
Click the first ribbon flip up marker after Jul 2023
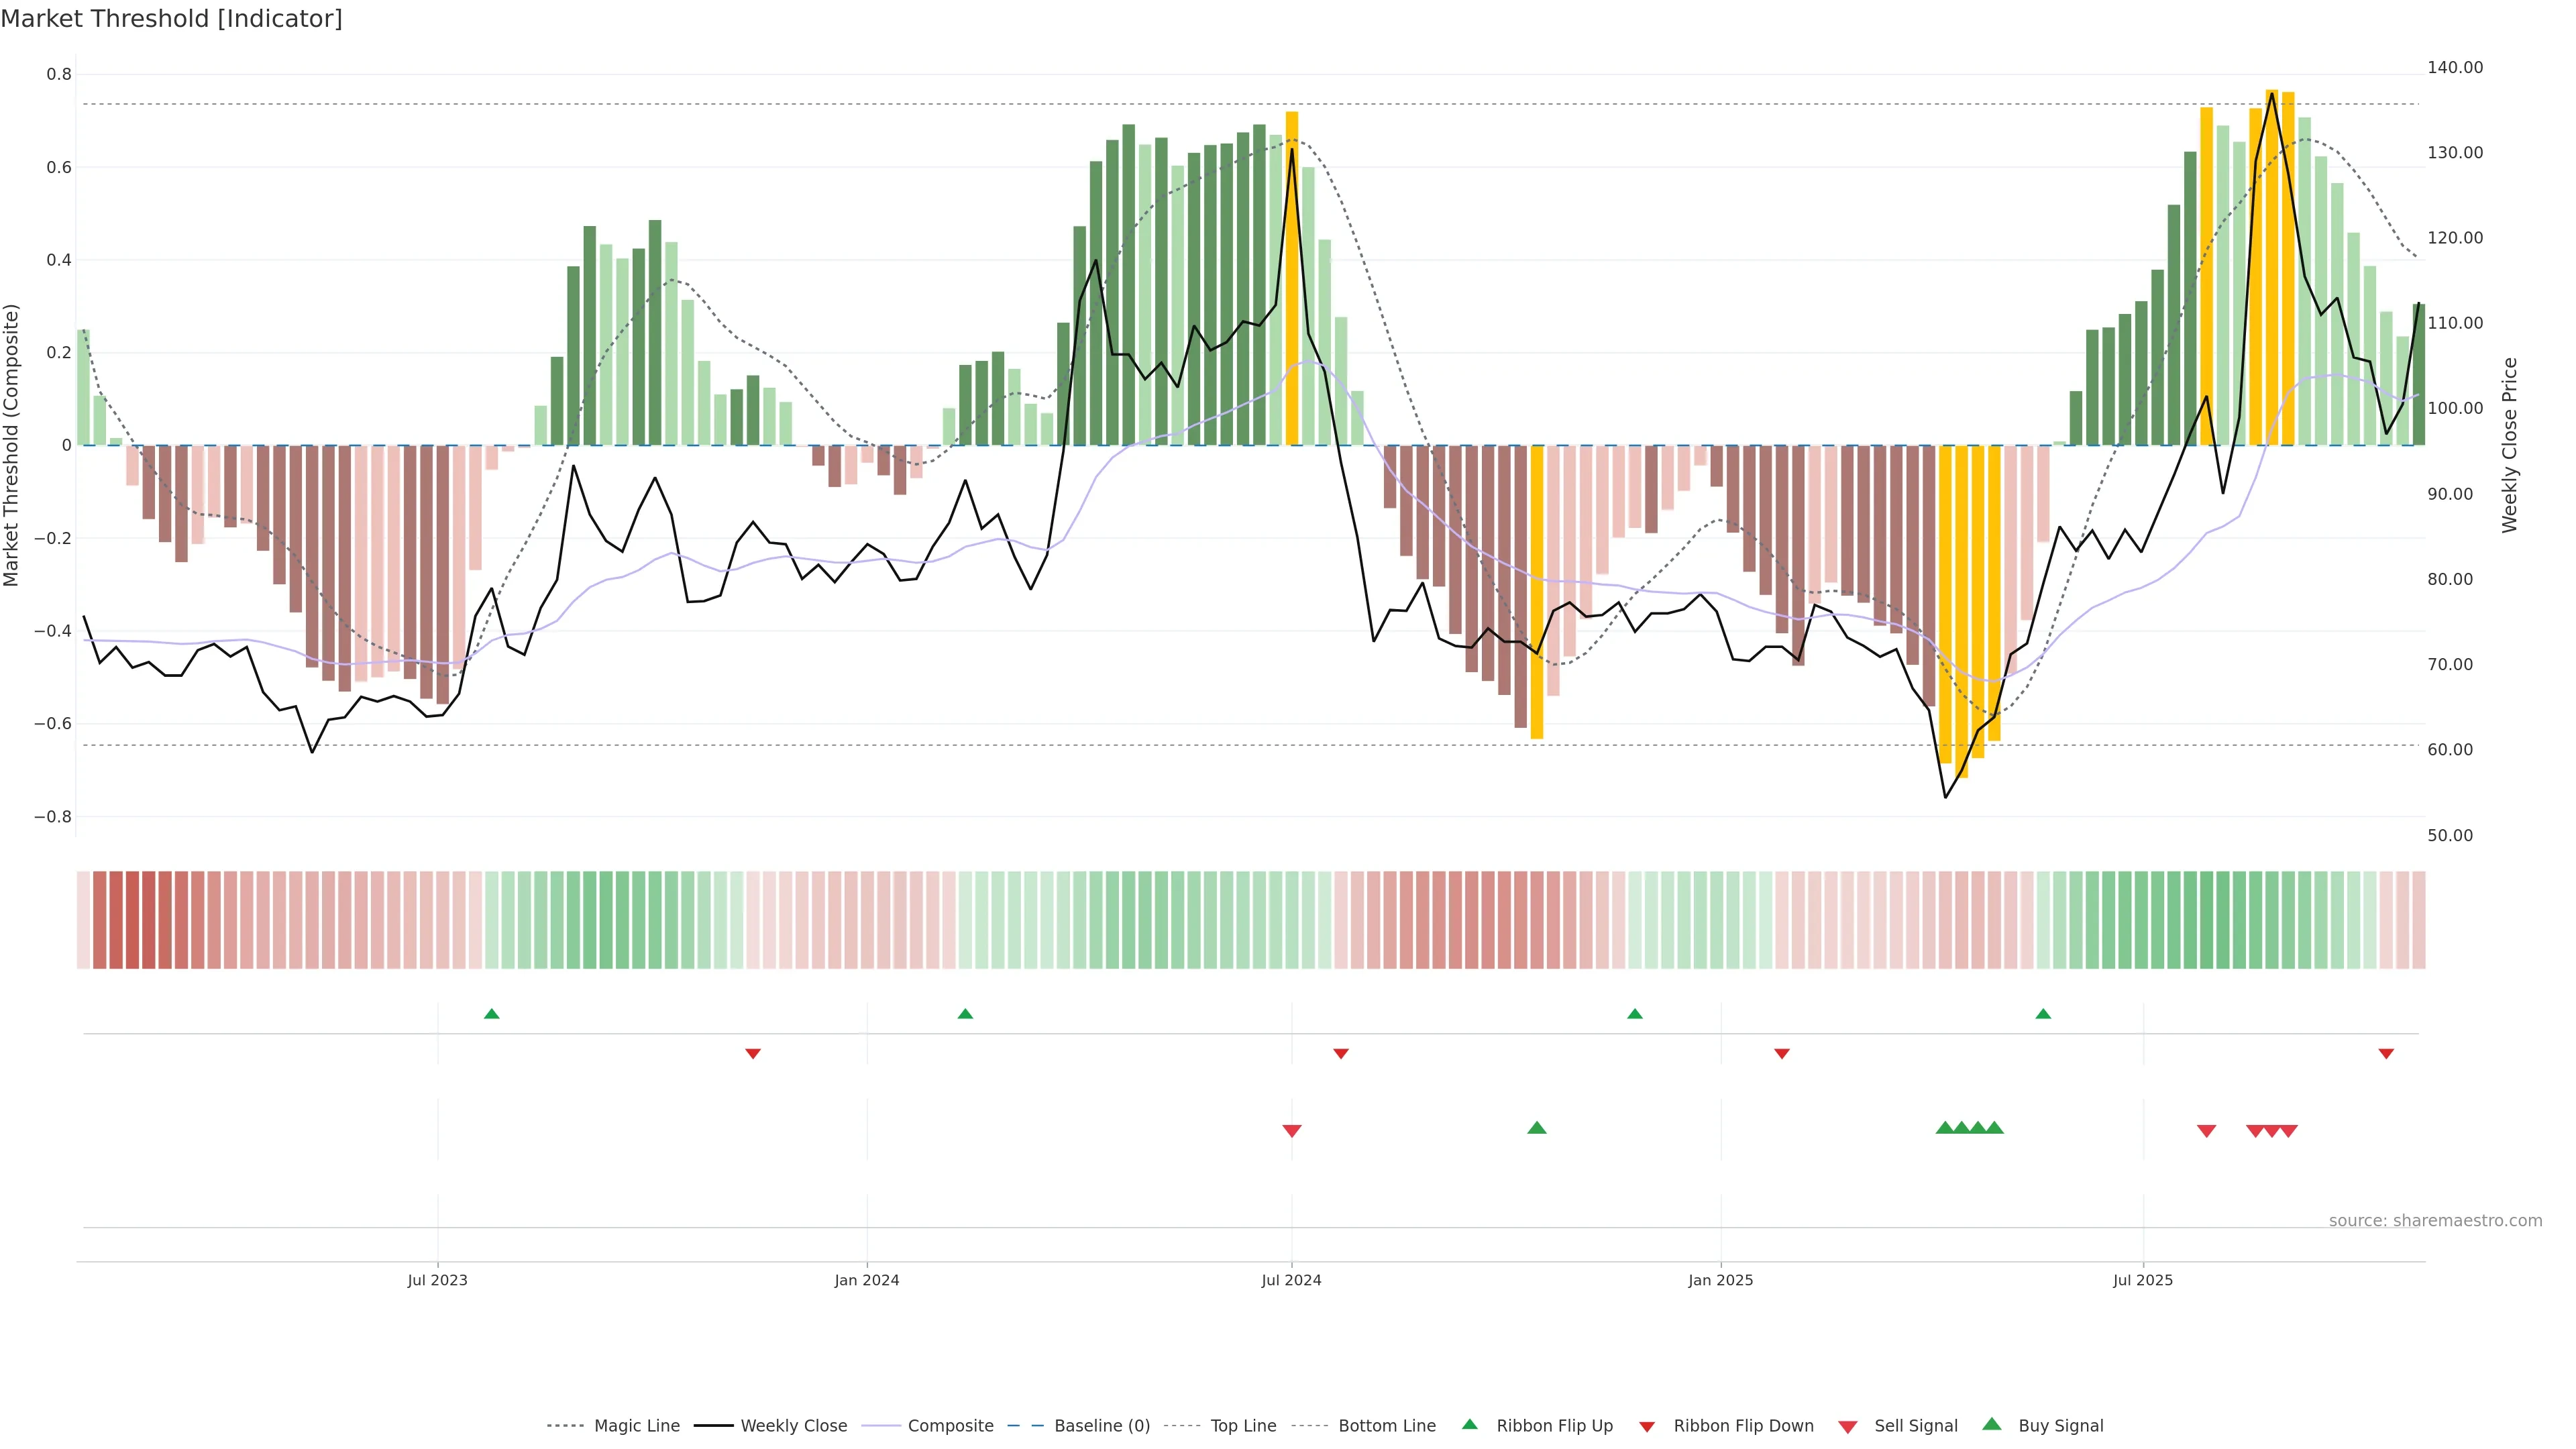click(x=491, y=1014)
